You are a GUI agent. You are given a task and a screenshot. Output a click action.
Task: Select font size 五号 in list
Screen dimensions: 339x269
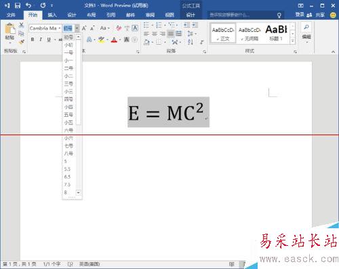(x=68, y=115)
